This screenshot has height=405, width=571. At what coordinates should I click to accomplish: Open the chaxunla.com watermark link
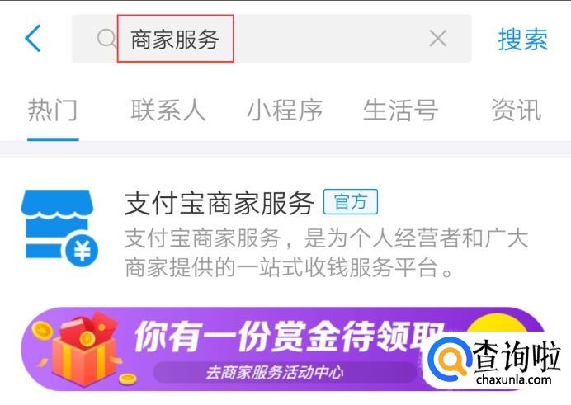(514, 380)
